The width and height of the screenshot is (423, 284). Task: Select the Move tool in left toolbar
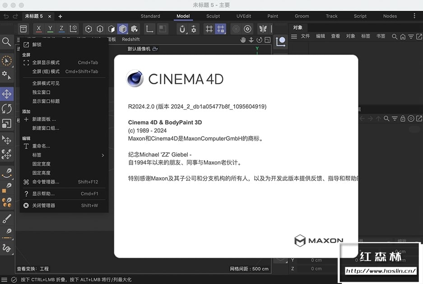pyautogui.click(x=7, y=94)
